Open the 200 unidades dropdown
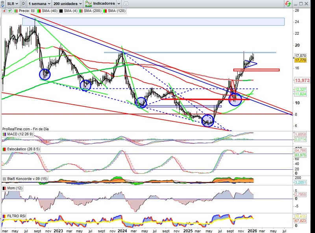Image resolution: width=315 pixels, height=233 pixels. [x=68, y=3]
